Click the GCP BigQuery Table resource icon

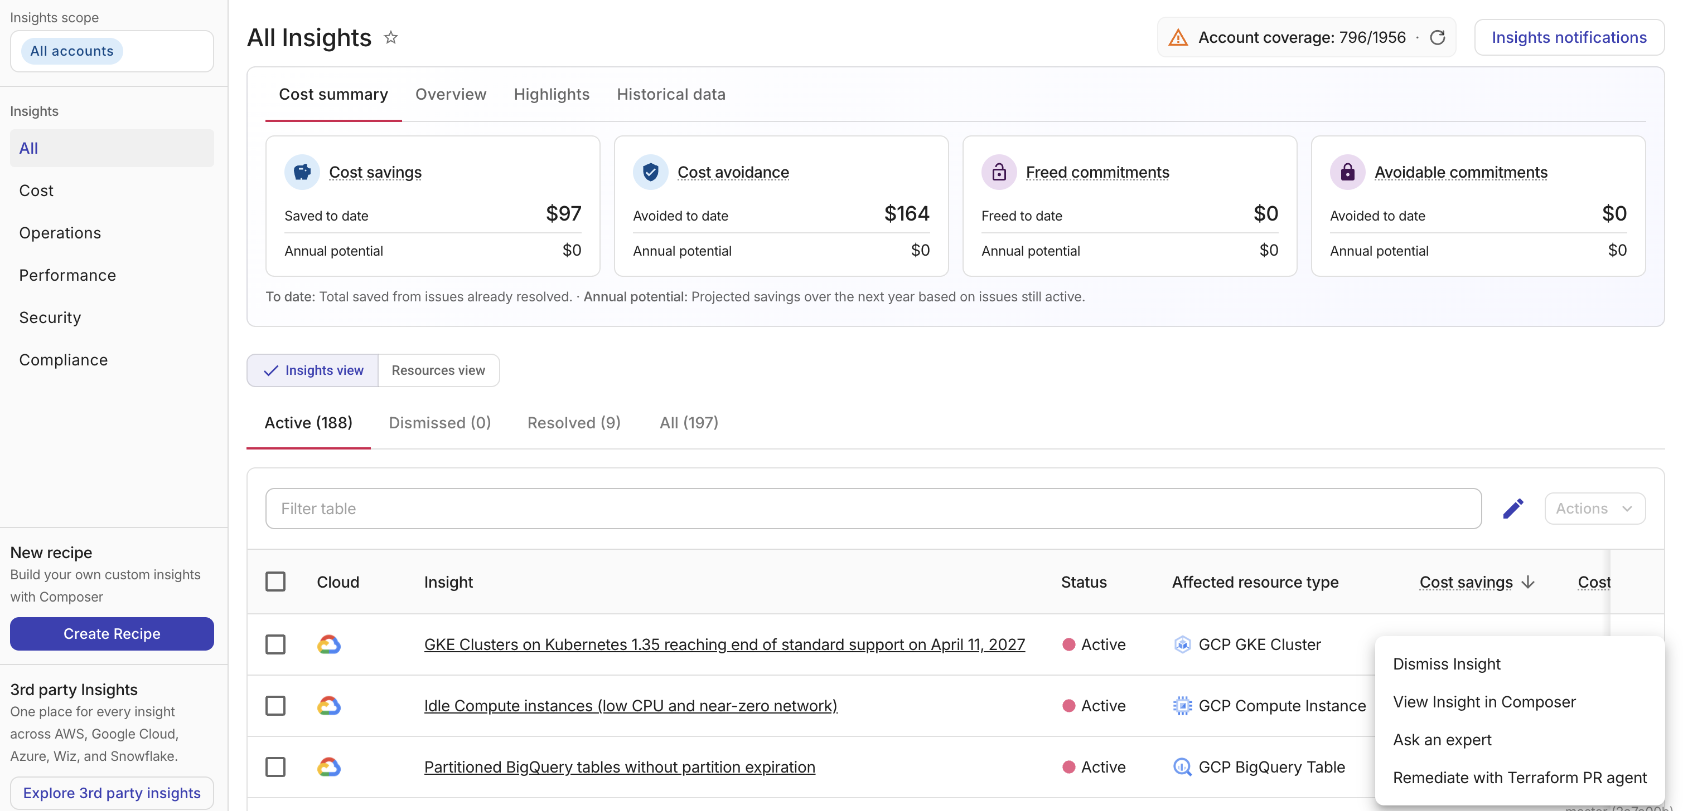[x=1182, y=768]
